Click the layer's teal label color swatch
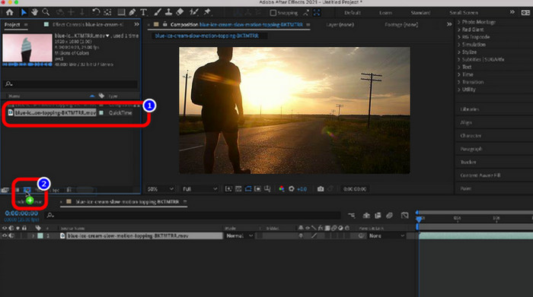 40,235
